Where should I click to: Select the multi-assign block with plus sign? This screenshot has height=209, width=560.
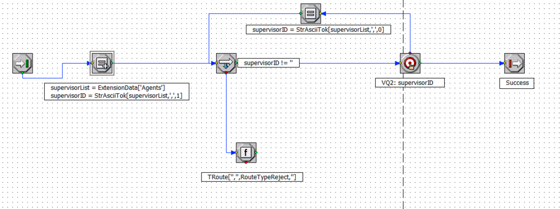pyautogui.click(x=102, y=63)
